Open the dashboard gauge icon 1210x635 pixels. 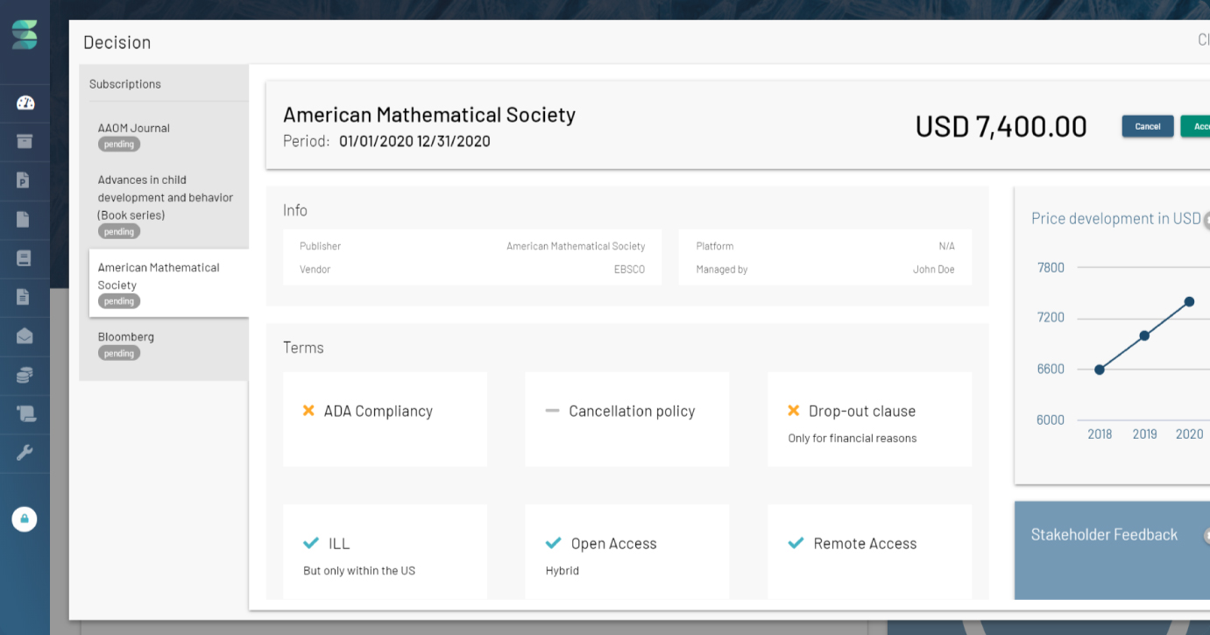click(25, 102)
